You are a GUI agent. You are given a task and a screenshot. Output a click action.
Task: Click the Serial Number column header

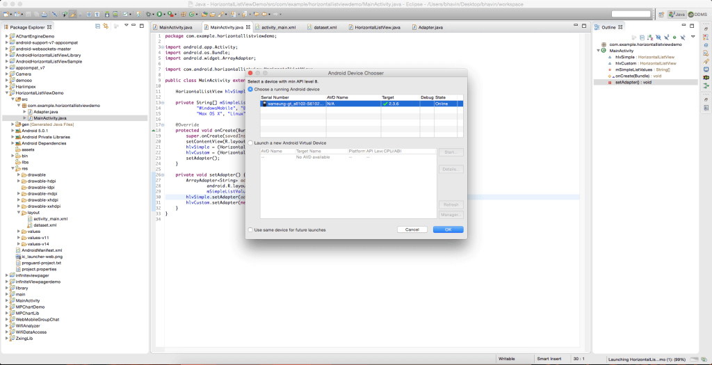pos(293,97)
